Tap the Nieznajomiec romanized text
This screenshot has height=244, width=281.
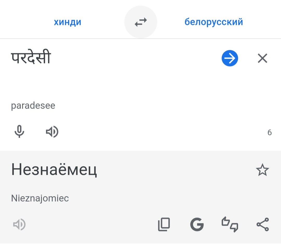[40, 198]
